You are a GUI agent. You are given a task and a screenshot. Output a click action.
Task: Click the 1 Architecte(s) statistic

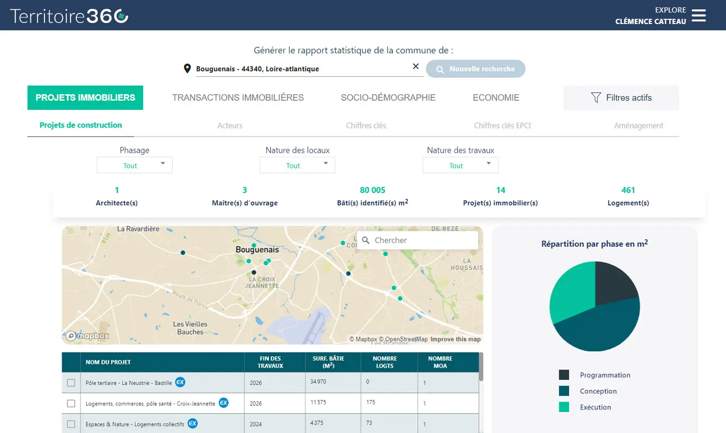coord(117,196)
